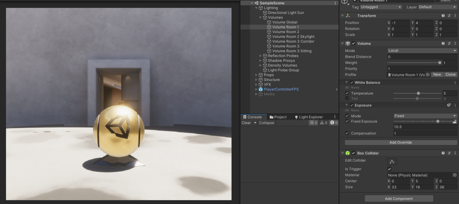The height and width of the screenshot is (204, 459).
Task: Toggle the Is Trigger checkbox
Action: point(389,169)
